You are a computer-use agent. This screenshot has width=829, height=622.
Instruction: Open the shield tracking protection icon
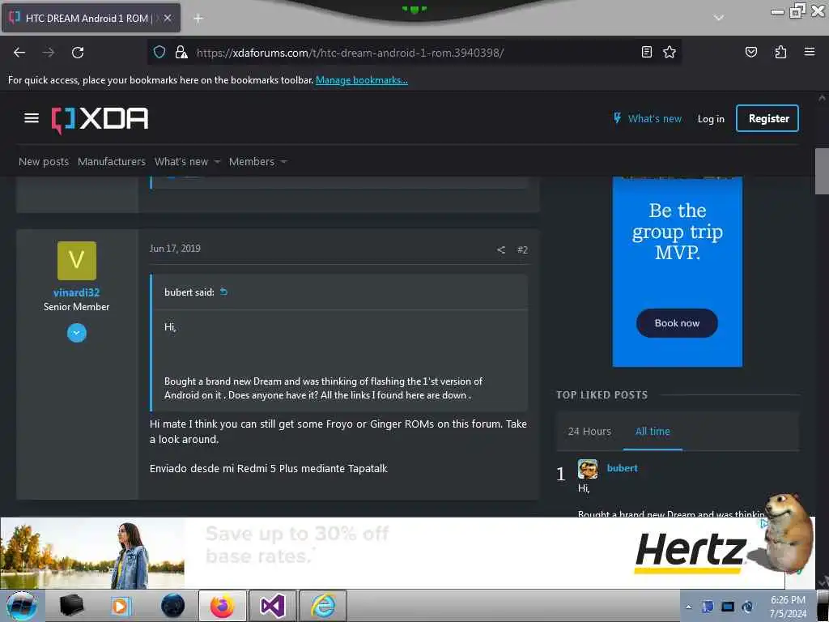click(159, 52)
